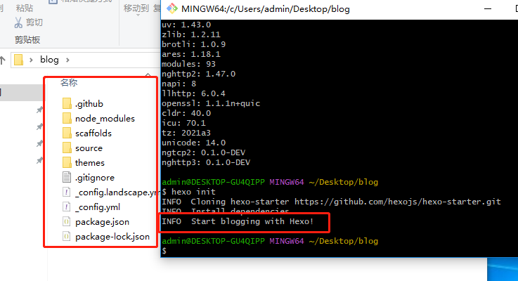
Task: Expand the chevron after blog breadcrumb
Action: point(67,60)
